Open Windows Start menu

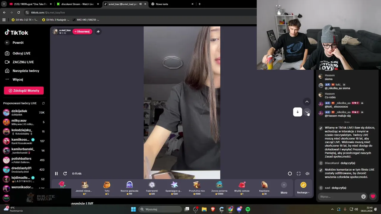pos(133,209)
